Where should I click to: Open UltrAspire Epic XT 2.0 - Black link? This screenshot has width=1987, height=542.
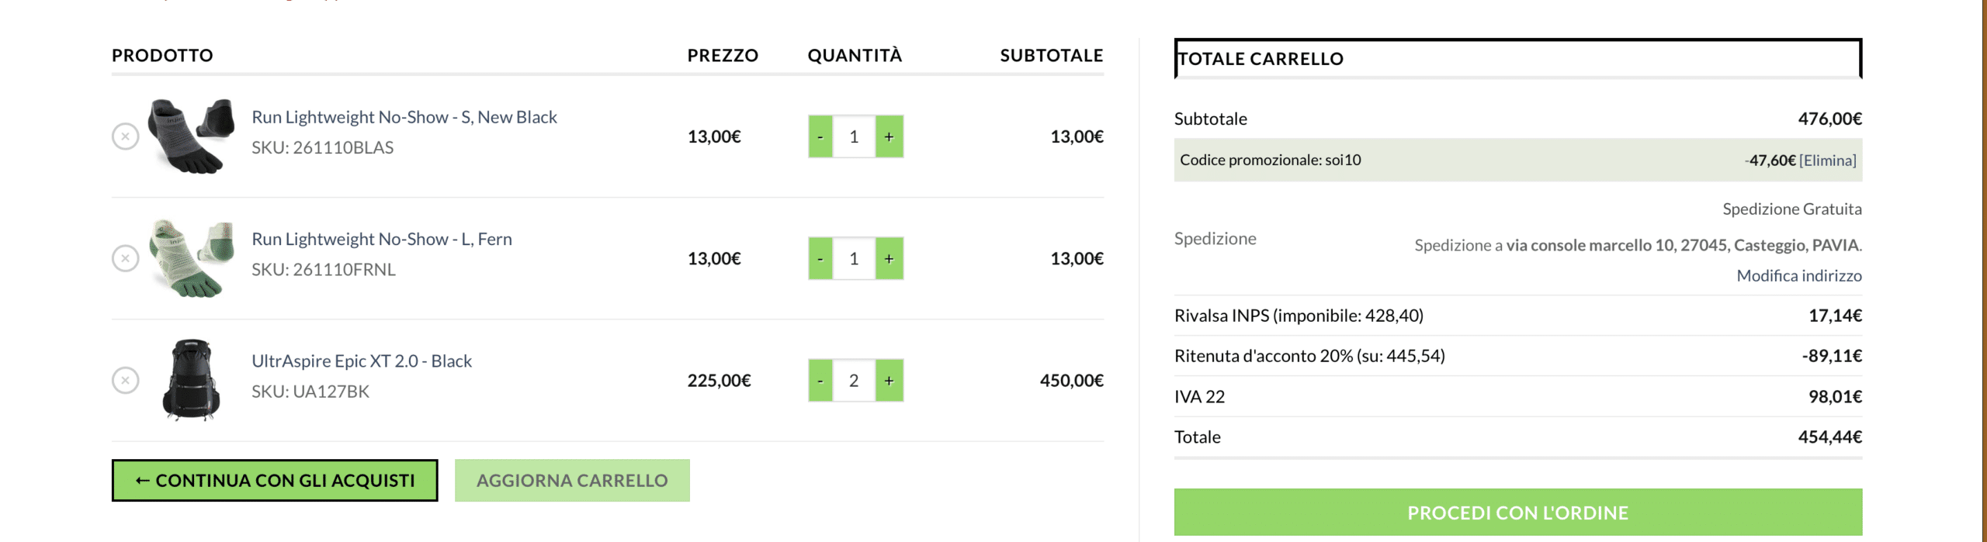(361, 361)
